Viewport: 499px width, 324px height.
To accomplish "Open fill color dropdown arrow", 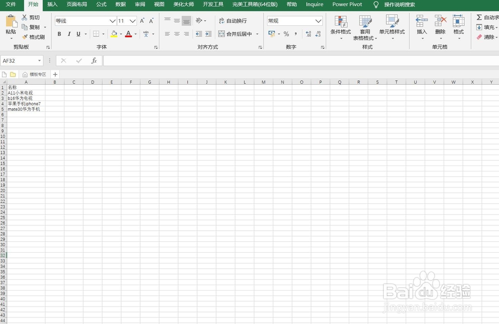I will point(121,34).
